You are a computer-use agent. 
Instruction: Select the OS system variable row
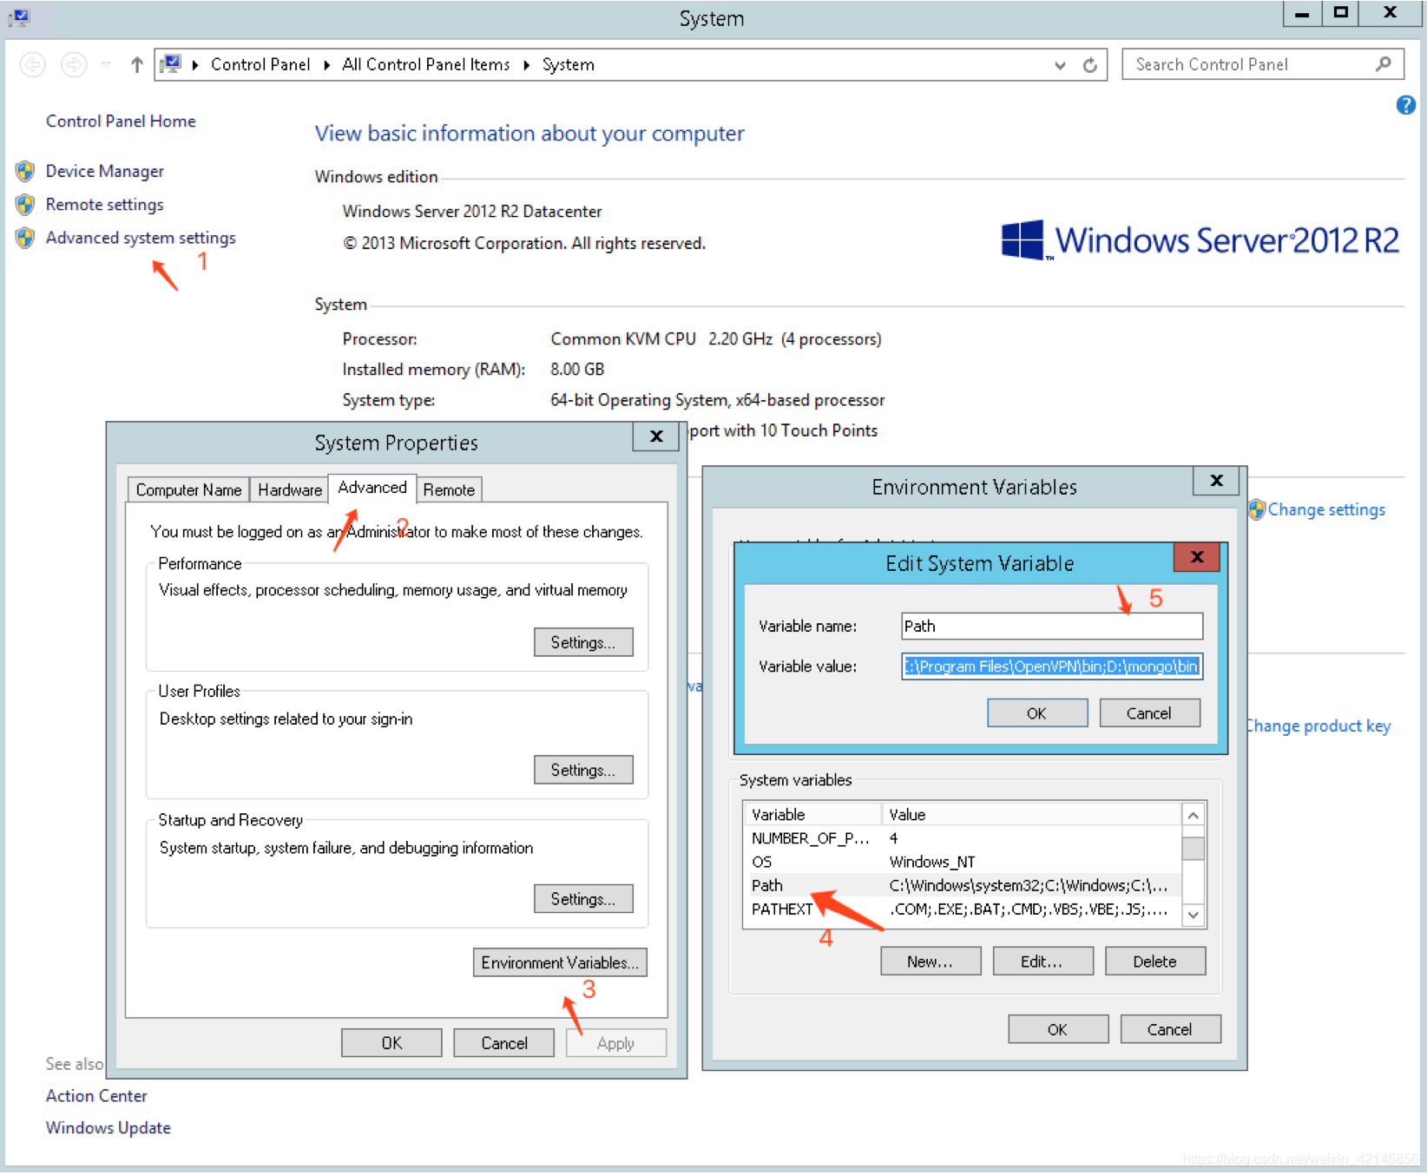point(962,862)
